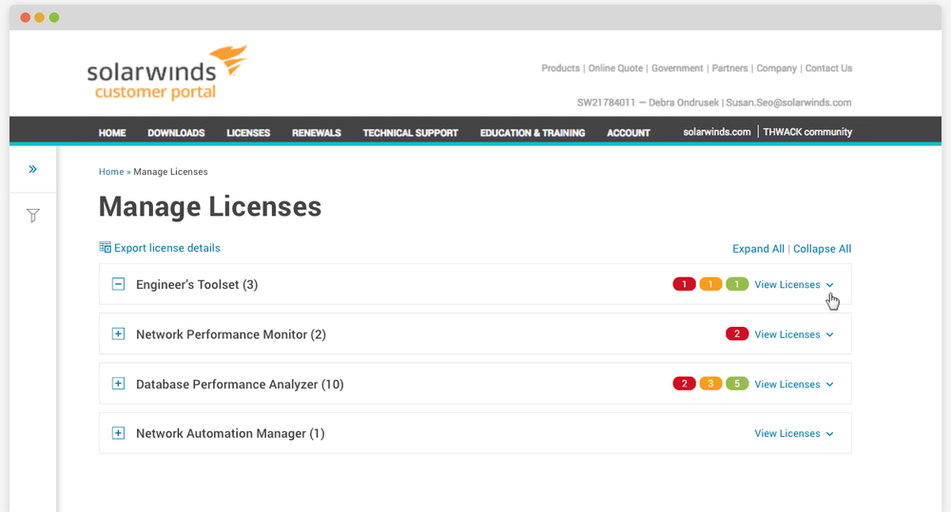
Task: Open TECHNICAL SUPPORT menu item
Action: click(x=410, y=133)
